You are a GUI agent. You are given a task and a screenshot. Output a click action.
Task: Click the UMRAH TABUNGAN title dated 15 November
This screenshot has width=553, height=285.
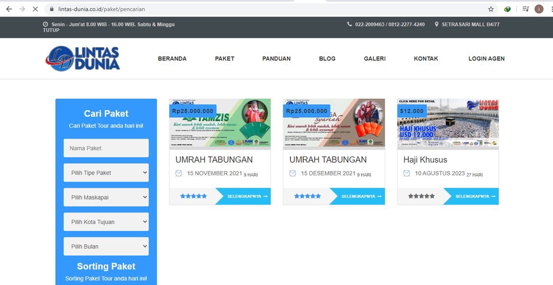(214, 160)
